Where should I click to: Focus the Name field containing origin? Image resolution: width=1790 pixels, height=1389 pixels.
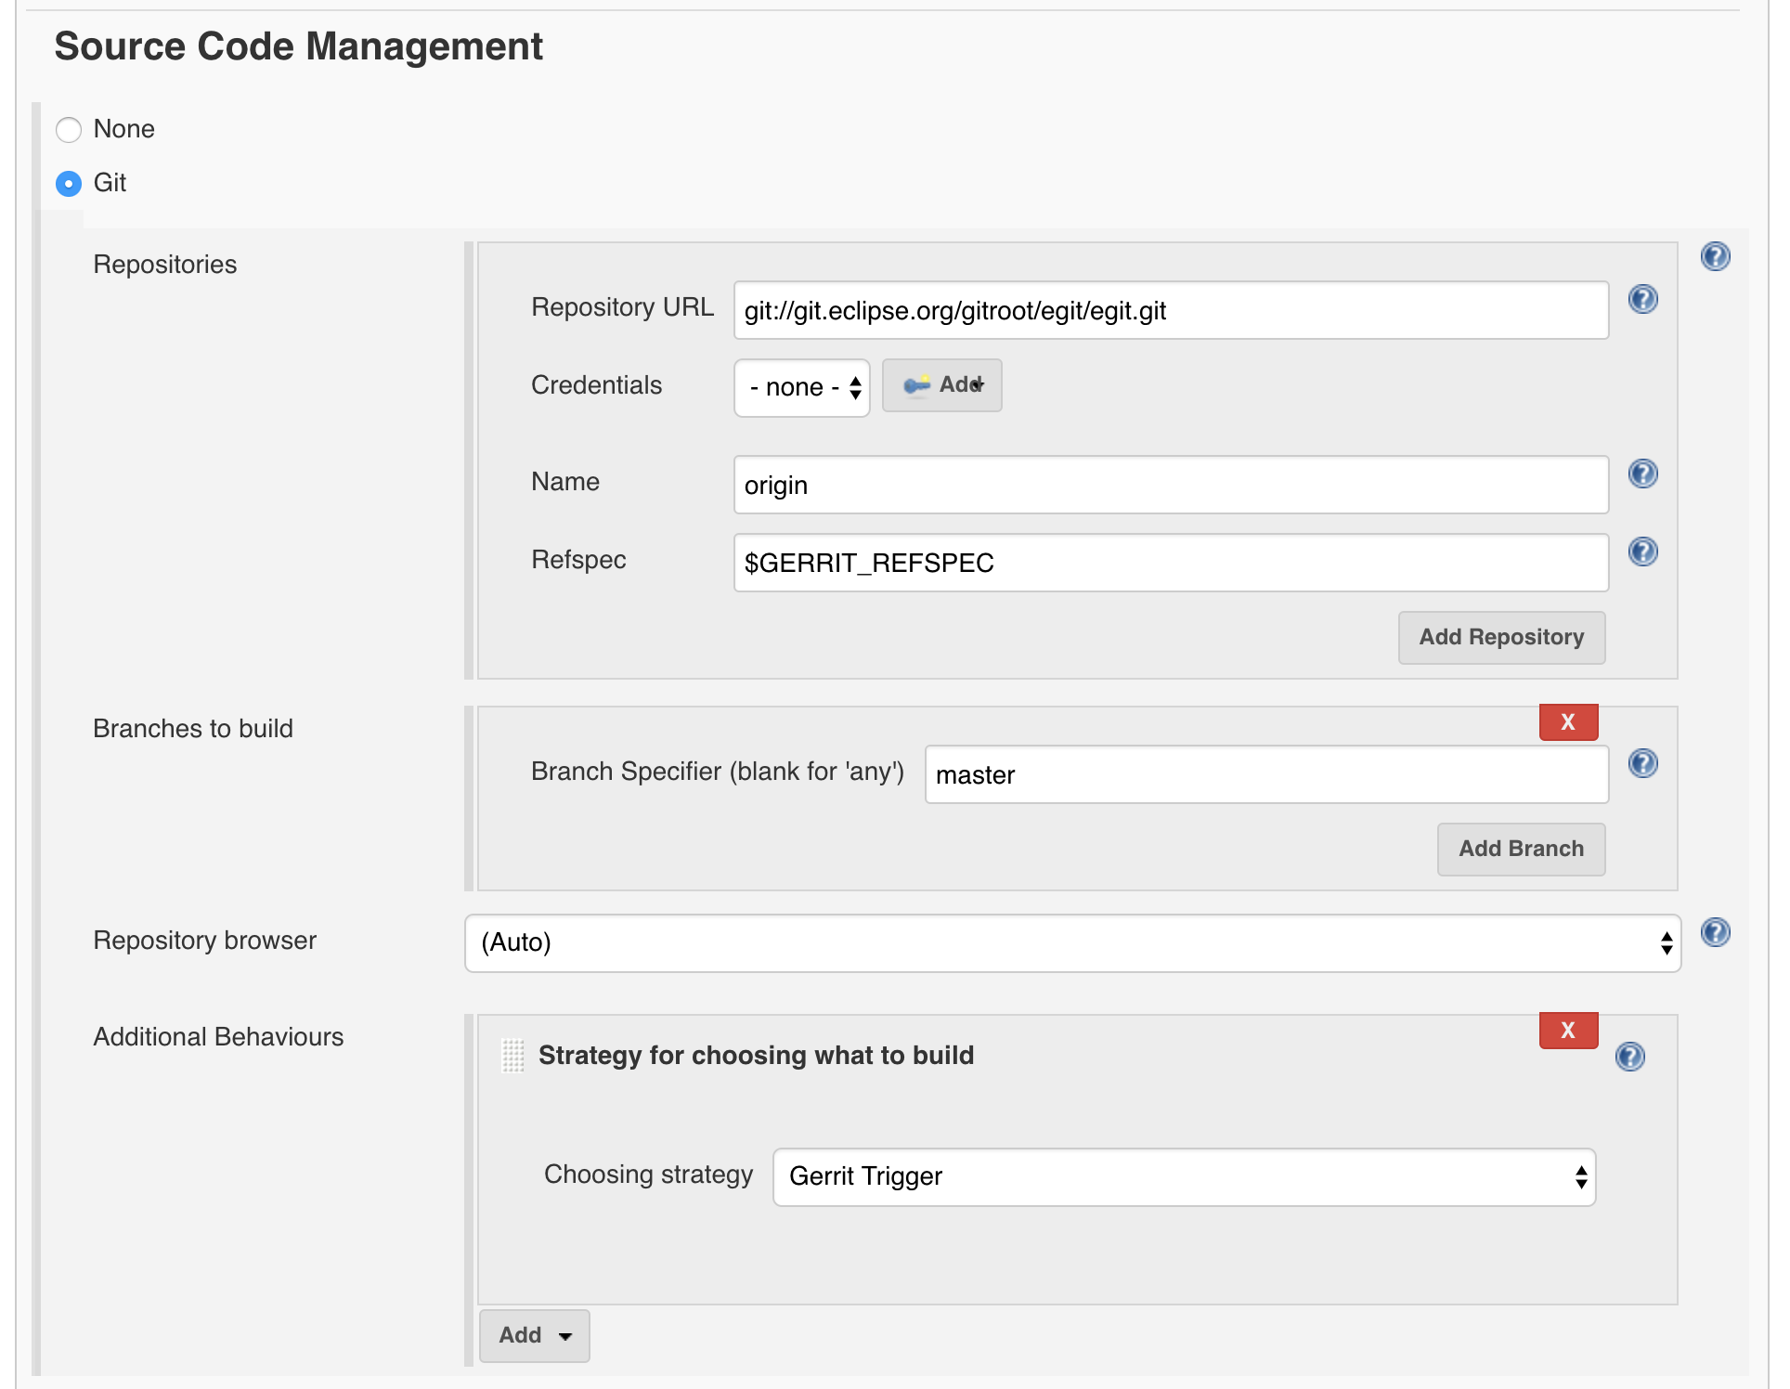[x=1171, y=485]
